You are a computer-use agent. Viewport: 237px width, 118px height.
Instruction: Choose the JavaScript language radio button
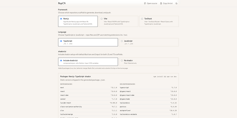click(x=122, y=41)
